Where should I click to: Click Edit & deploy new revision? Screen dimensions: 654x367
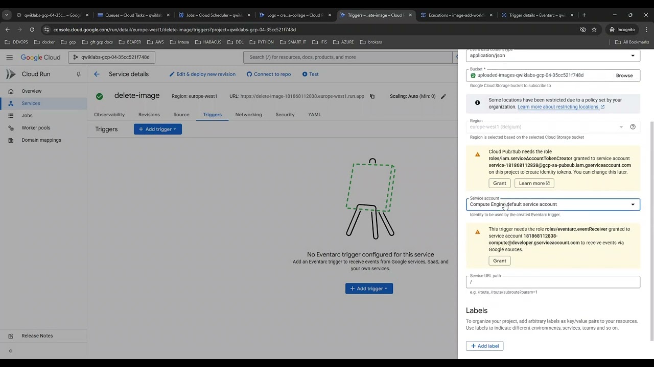click(202, 74)
